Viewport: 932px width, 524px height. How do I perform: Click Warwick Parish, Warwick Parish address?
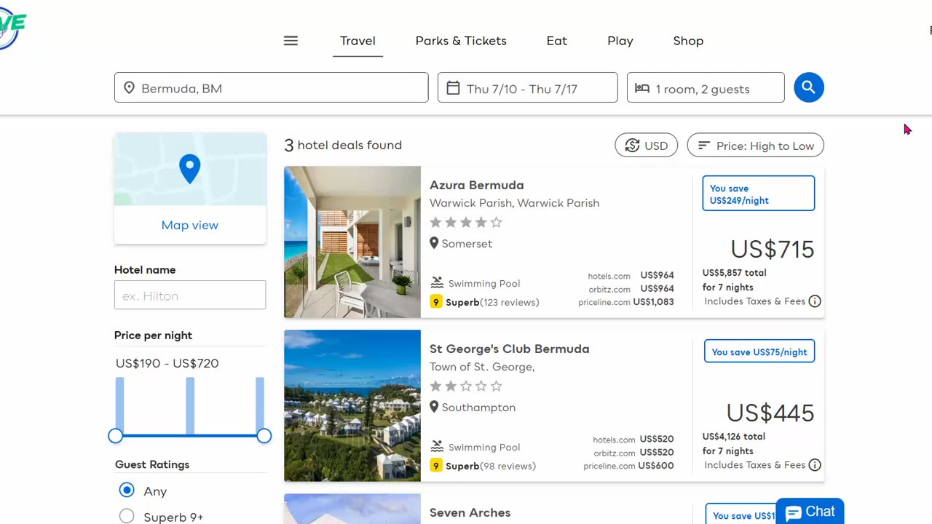514,203
